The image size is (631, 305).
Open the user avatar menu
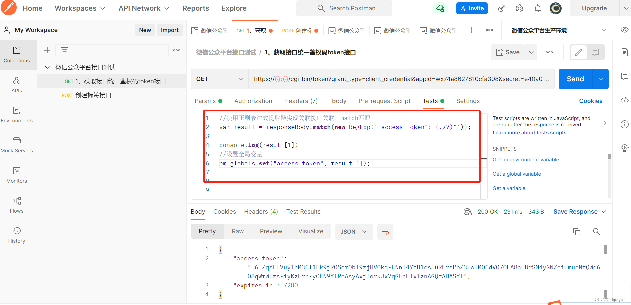pyautogui.click(x=556, y=8)
